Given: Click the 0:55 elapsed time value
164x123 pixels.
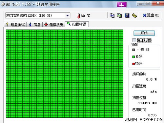Looking at the screenshot, I should click(153, 115).
